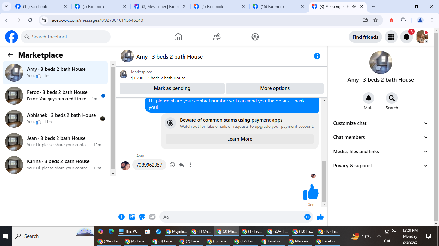The height and width of the screenshot is (246, 439).
Task: Click Amy's phone number 7089962357
Action: point(149,165)
